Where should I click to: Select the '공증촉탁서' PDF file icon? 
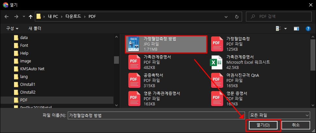point(134,80)
